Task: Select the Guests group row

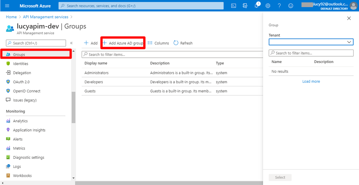Action: pos(172,91)
